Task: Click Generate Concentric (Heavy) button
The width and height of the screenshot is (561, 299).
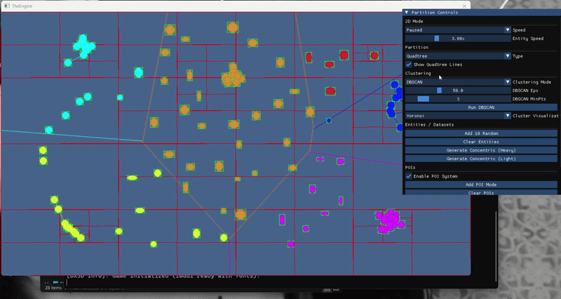Action: pyautogui.click(x=481, y=150)
